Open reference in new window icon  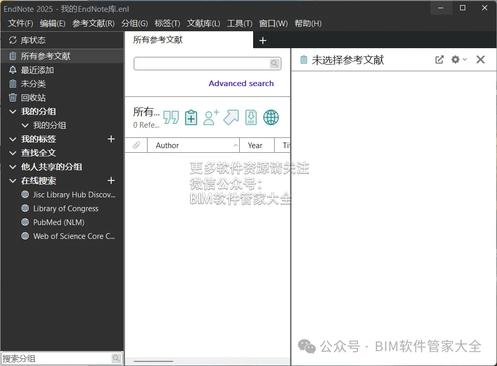coord(439,59)
